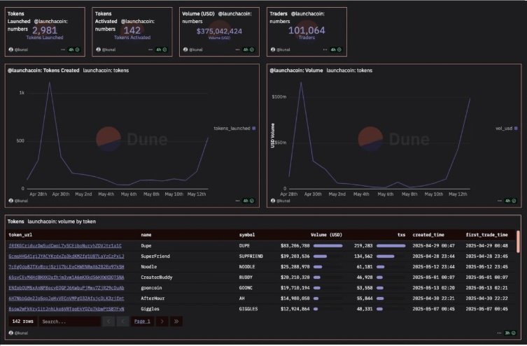
Task: Open the more options menu on Tokens Launched card
Action: (x=63, y=50)
